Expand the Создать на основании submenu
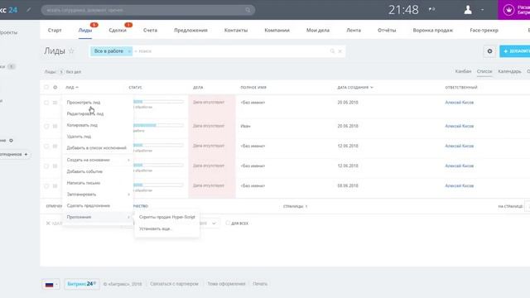 tap(98, 160)
